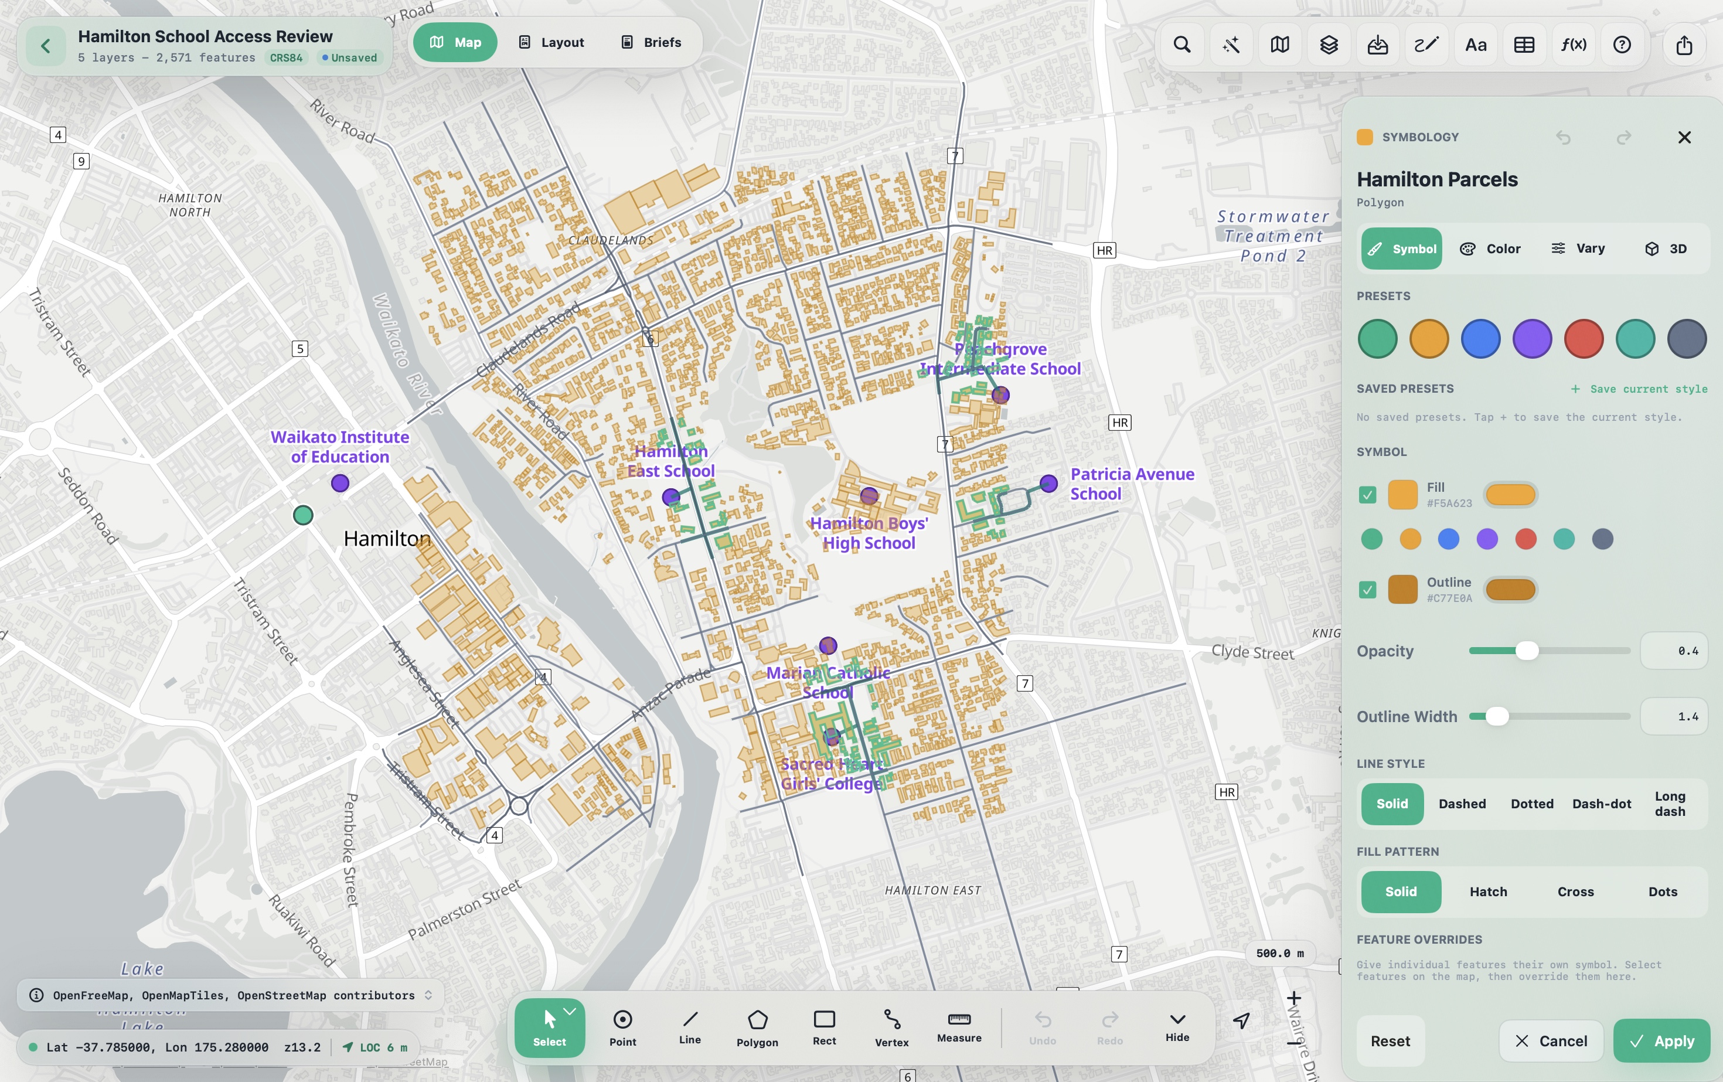Apply the symbology changes
Screen dimensions: 1723x1082
pos(1661,1041)
